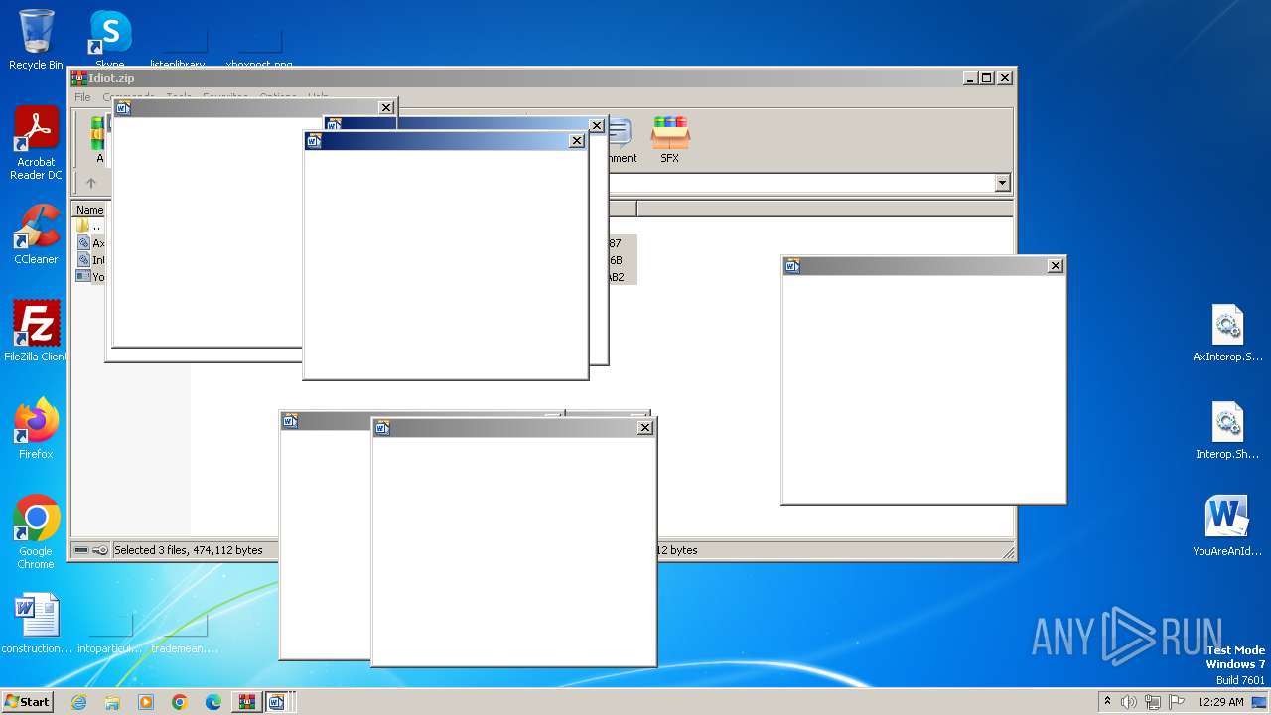Open the YouAreAnId... Word file on desktop
The height and width of the screenshot is (715, 1271).
point(1228,526)
